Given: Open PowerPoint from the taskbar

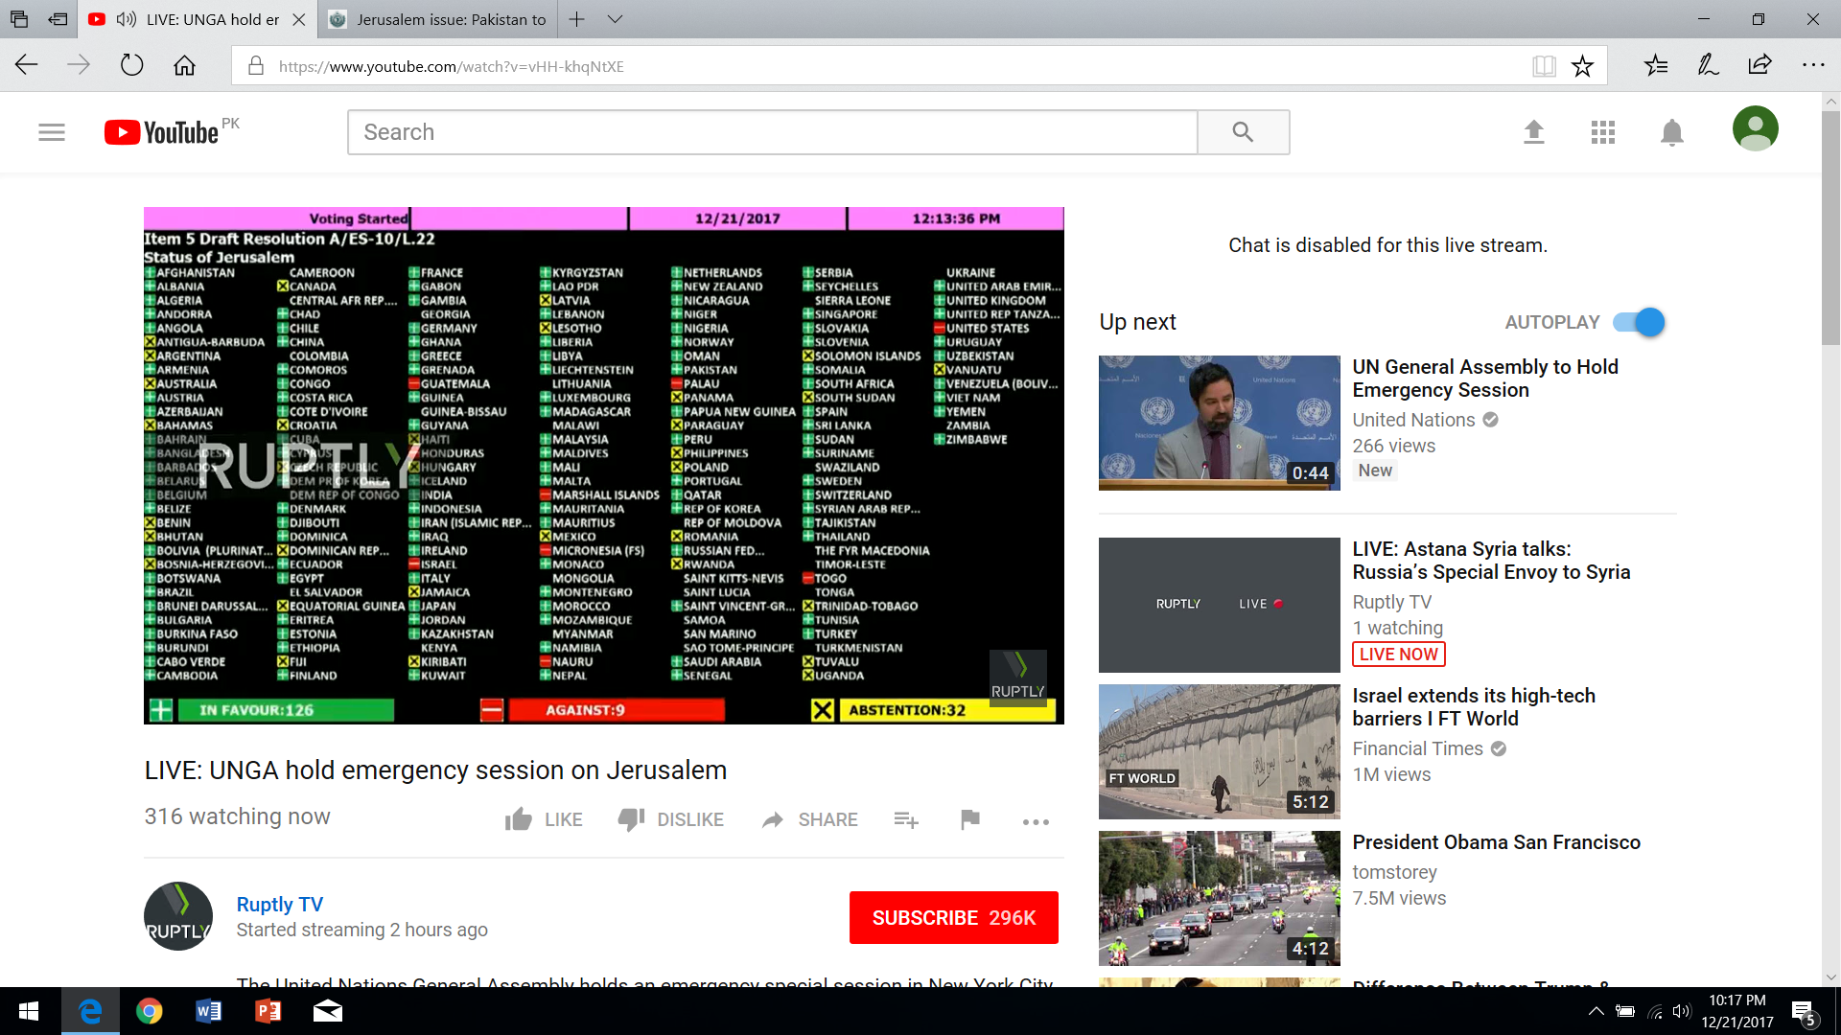Looking at the screenshot, I should (268, 1011).
